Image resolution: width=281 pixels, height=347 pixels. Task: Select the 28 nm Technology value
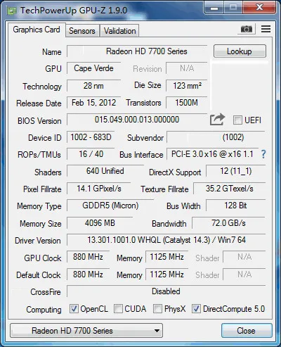click(94, 86)
